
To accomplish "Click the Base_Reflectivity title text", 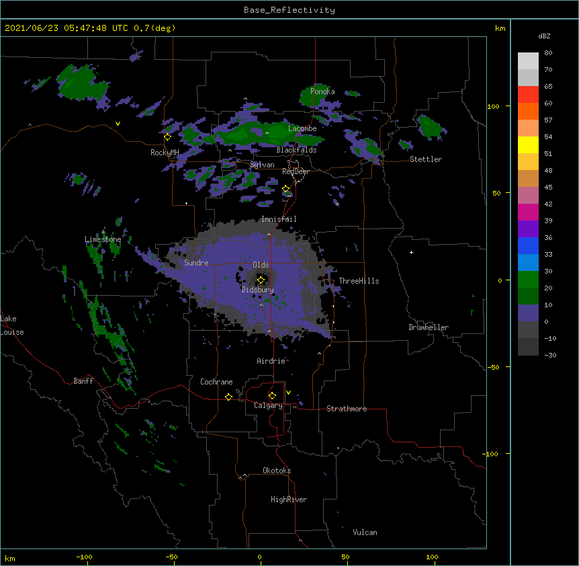I will [289, 10].
